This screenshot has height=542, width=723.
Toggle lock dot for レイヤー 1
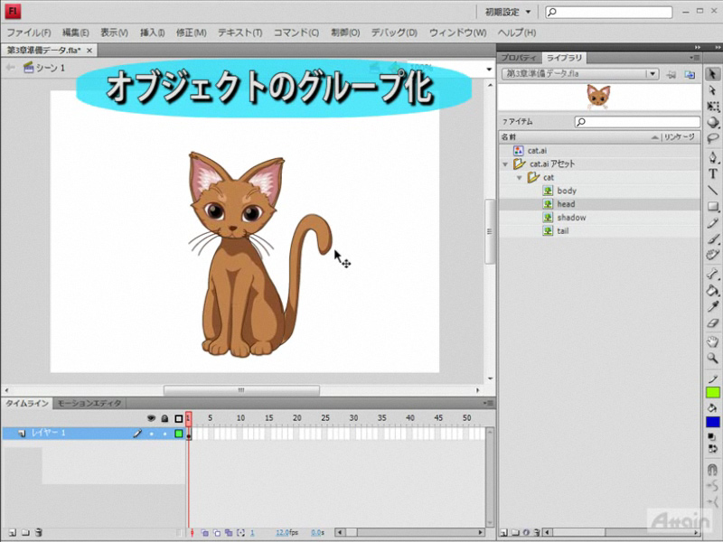(164, 434)
